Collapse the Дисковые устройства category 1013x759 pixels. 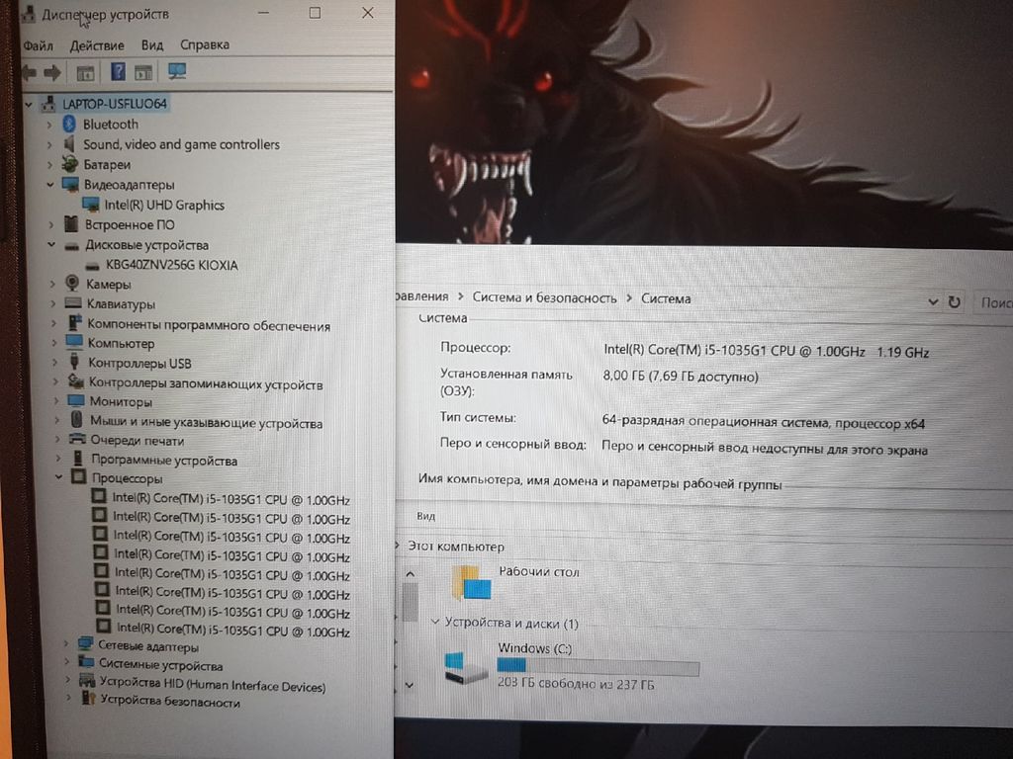(x=51, y=245)
